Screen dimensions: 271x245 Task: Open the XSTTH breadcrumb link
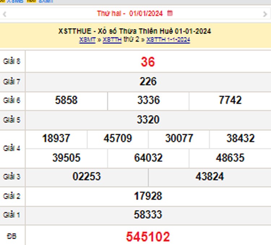[112, 40]
